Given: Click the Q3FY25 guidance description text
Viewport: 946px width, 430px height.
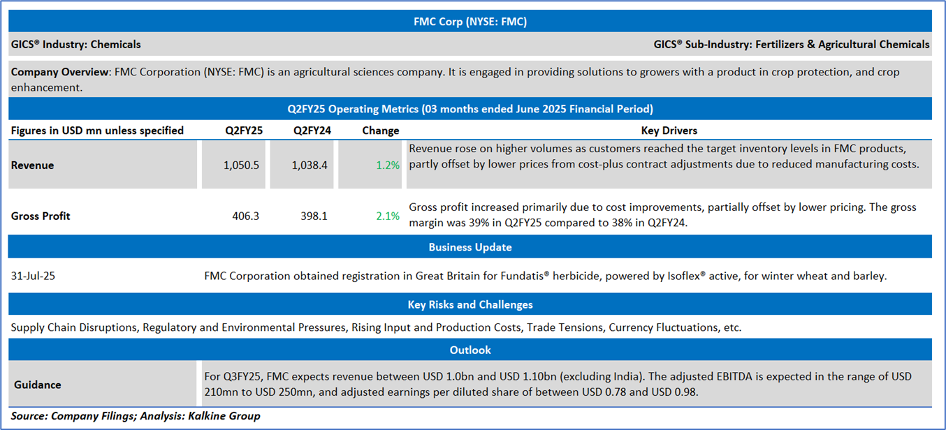Looking at the screenshot, I should click(558, 384).
